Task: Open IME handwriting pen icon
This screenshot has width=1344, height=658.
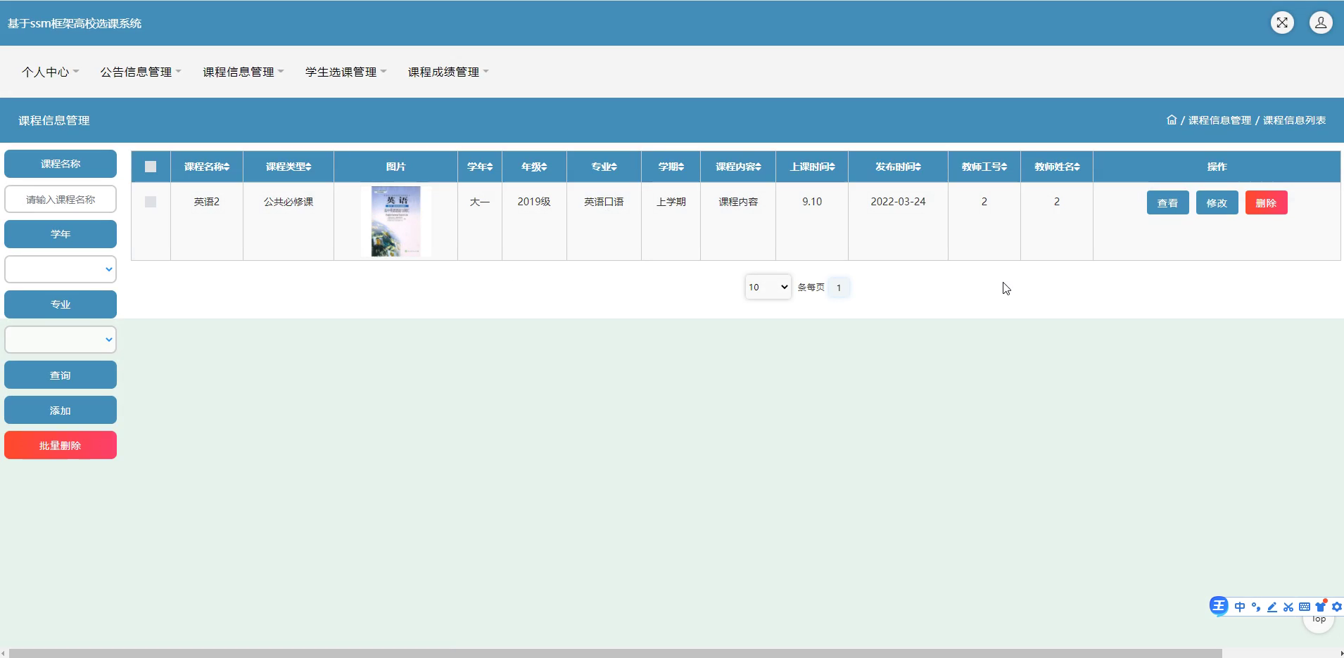Action: tap(1272, 607)
